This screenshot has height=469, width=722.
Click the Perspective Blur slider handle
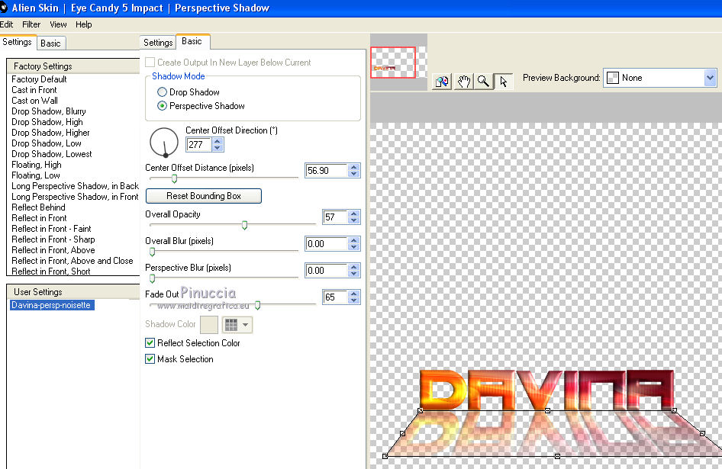pyautogui.click(x=152, y=278)
